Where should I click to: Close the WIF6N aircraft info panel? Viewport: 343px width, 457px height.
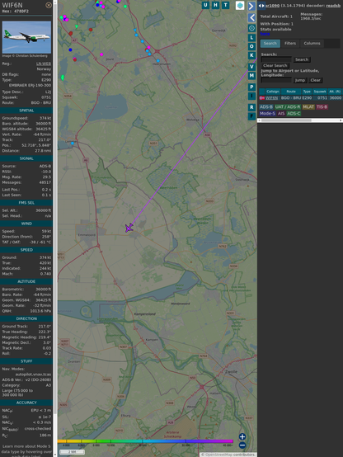coord(49,5)
